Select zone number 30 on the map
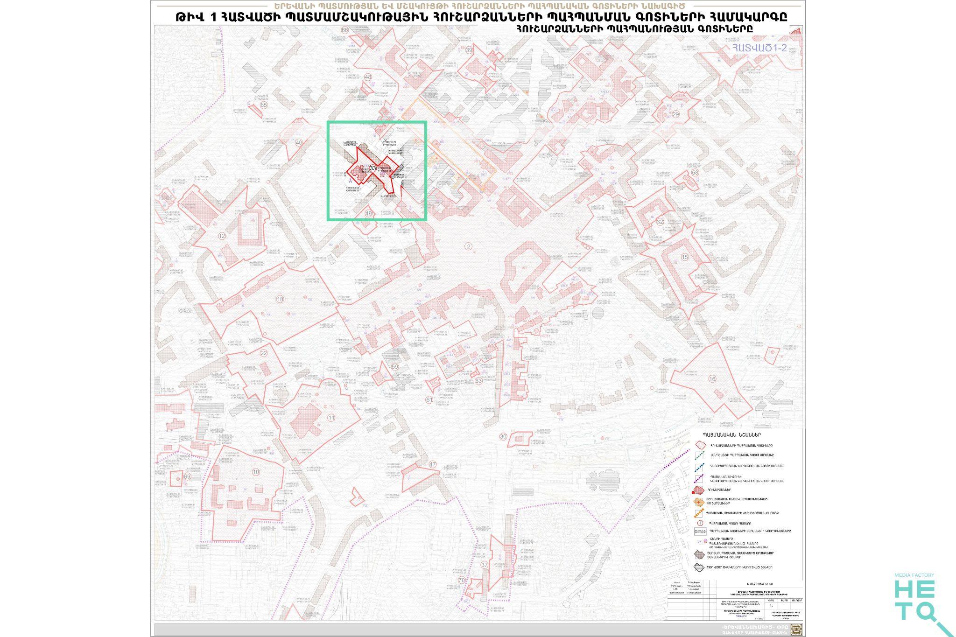956x637 pixels. [x=503, y=436]
